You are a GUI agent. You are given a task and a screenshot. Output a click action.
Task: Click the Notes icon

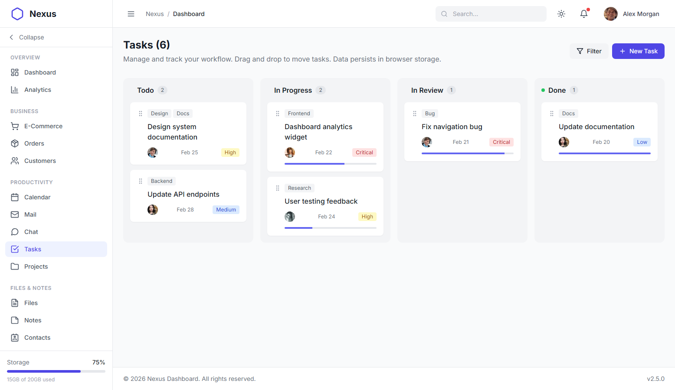tap(15, 320)
